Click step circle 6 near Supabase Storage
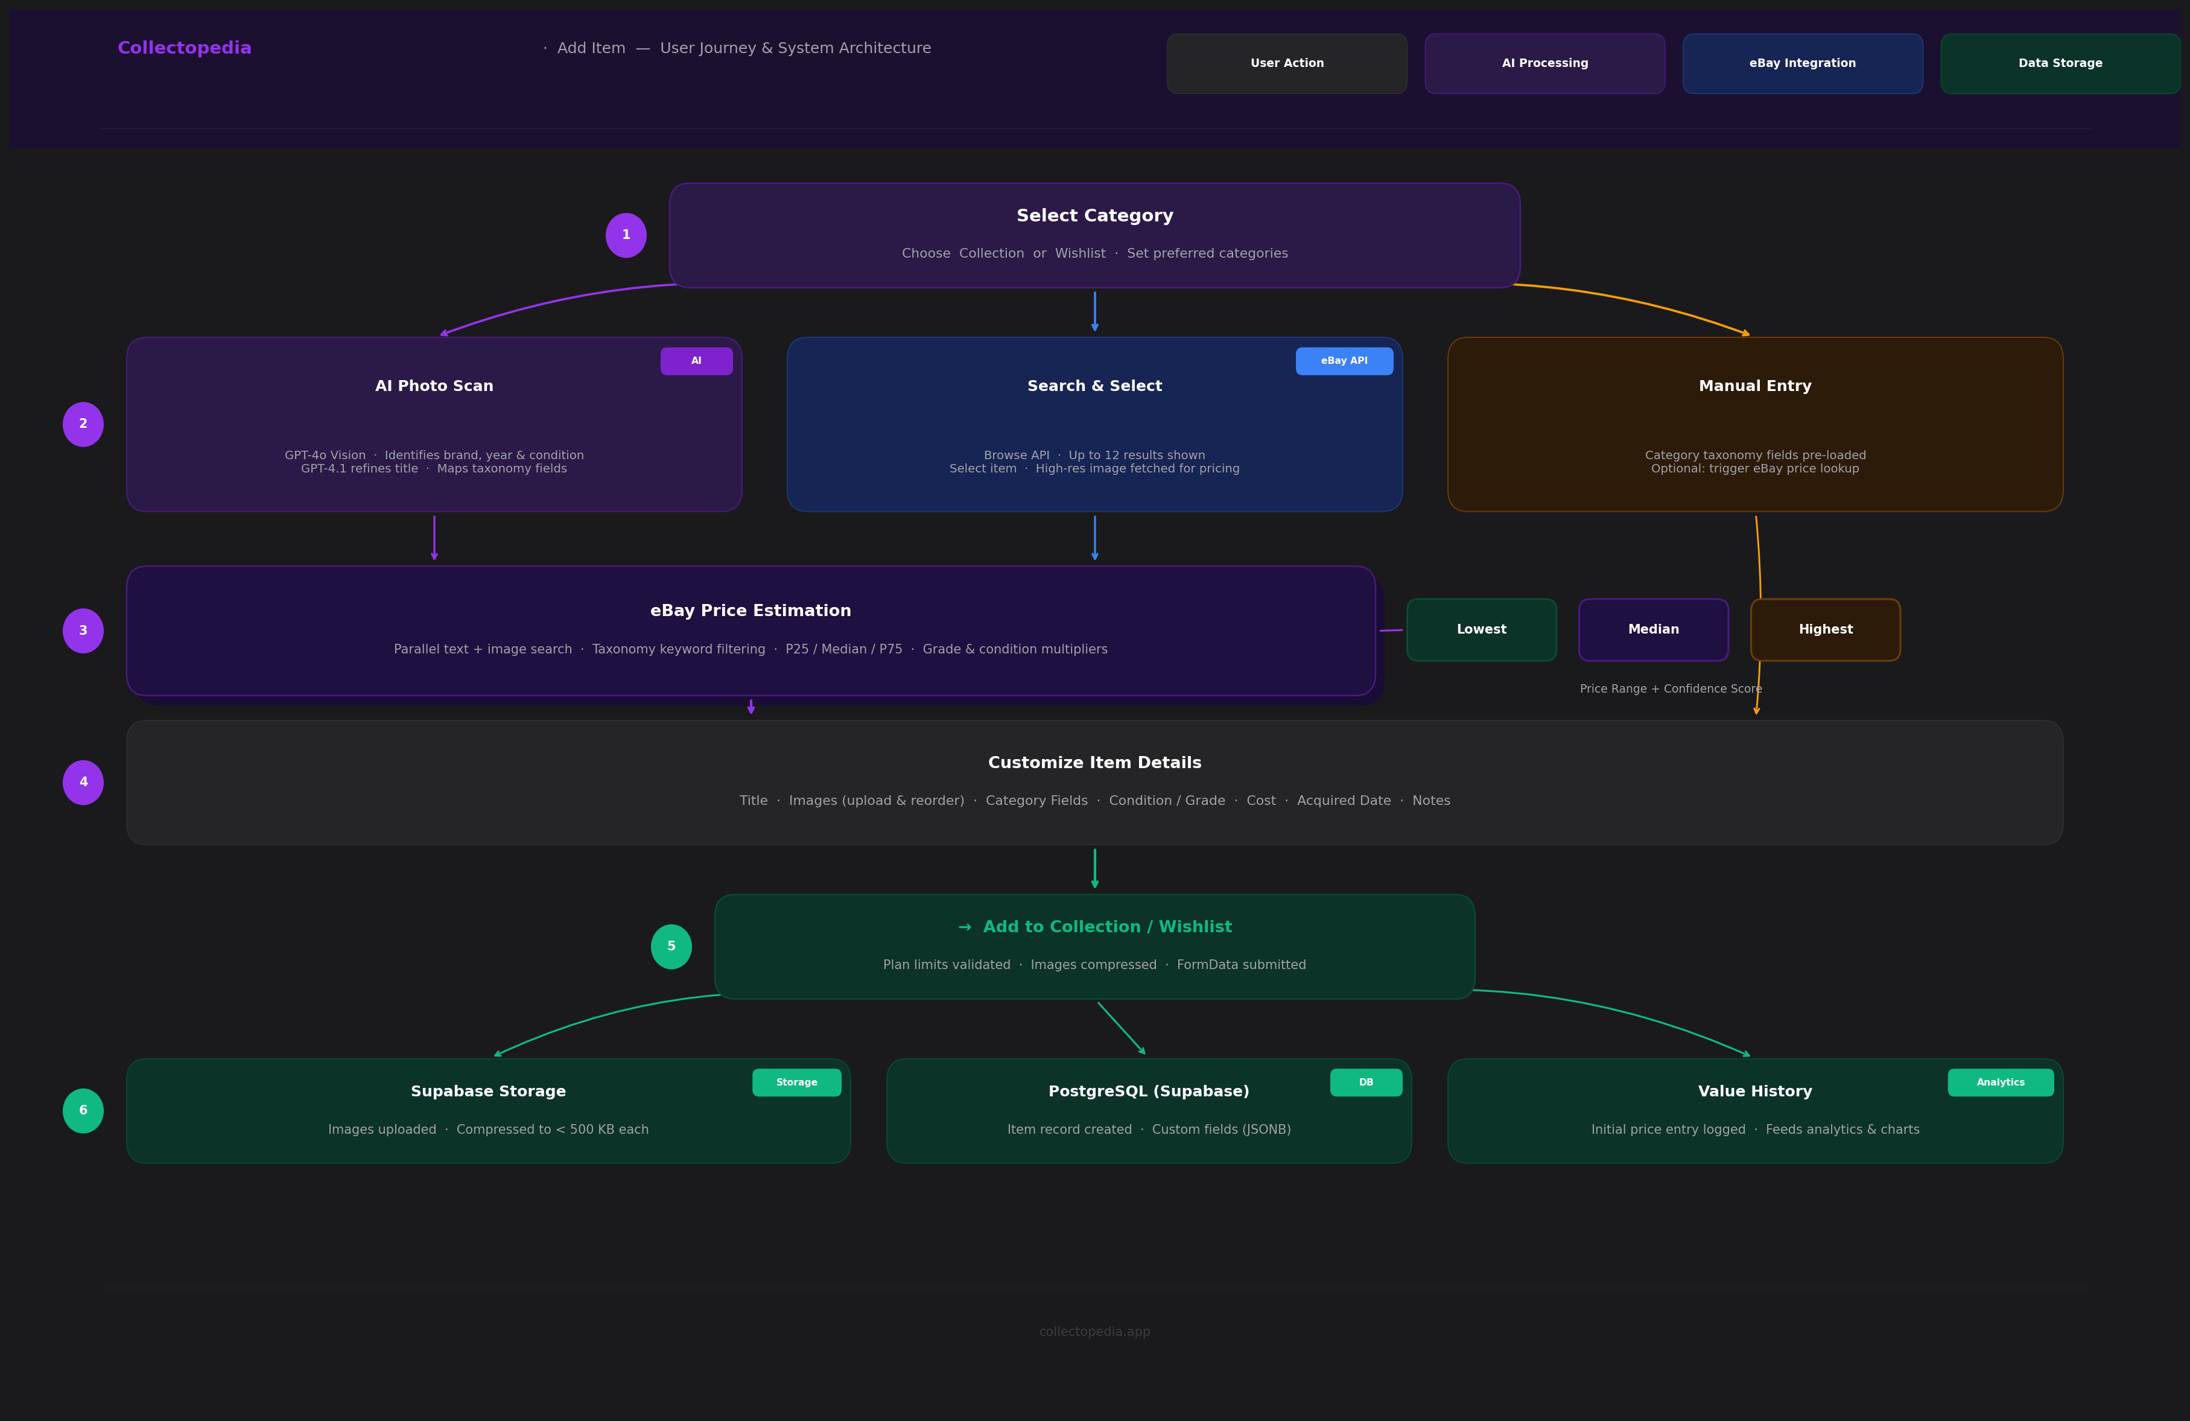 [83, 1110]
